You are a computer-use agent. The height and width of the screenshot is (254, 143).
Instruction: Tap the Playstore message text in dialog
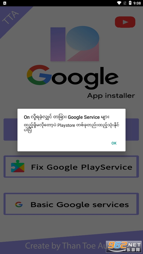coord(71,128)
